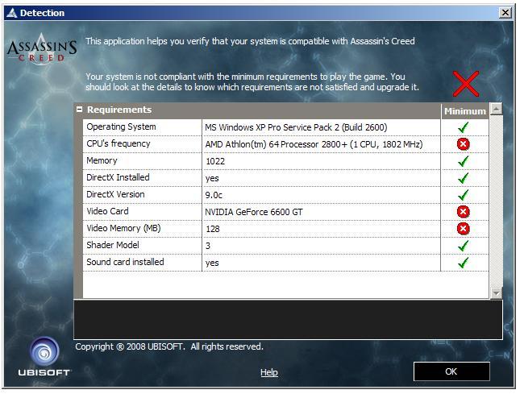Click the 'system is not compliant' message text

pyautogui.click(x=252, y=82)
